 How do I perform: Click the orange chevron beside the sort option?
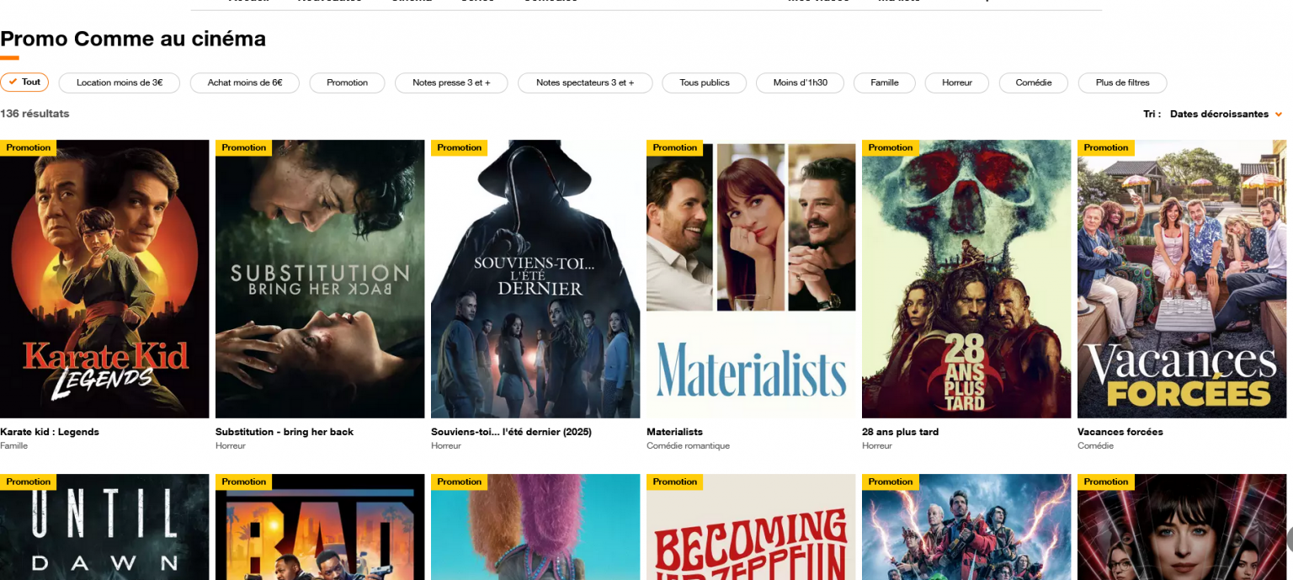pos(1279,114)
